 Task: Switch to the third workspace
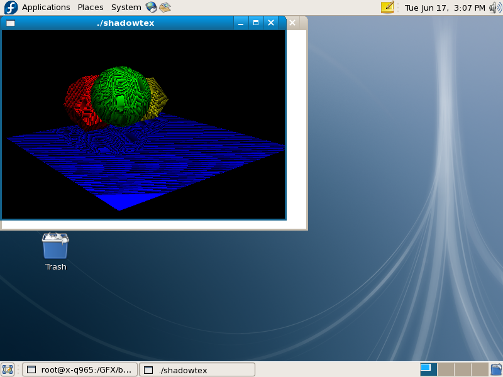point(462,369)
